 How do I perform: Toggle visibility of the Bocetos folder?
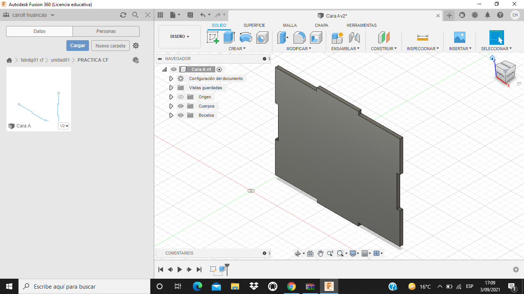coord(181,115)
